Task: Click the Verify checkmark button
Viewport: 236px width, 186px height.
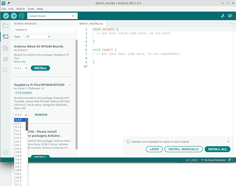Action: (x=6, y=16)
